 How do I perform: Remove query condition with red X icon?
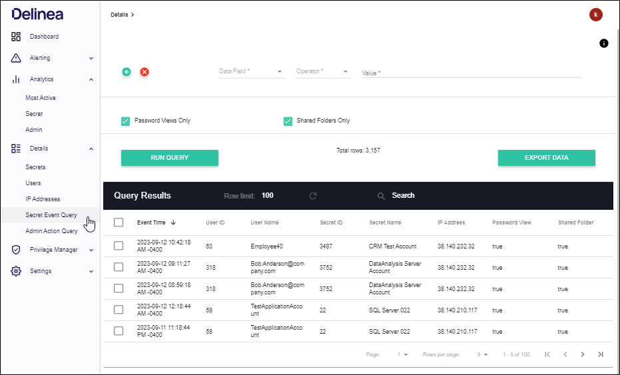(145, 72)
